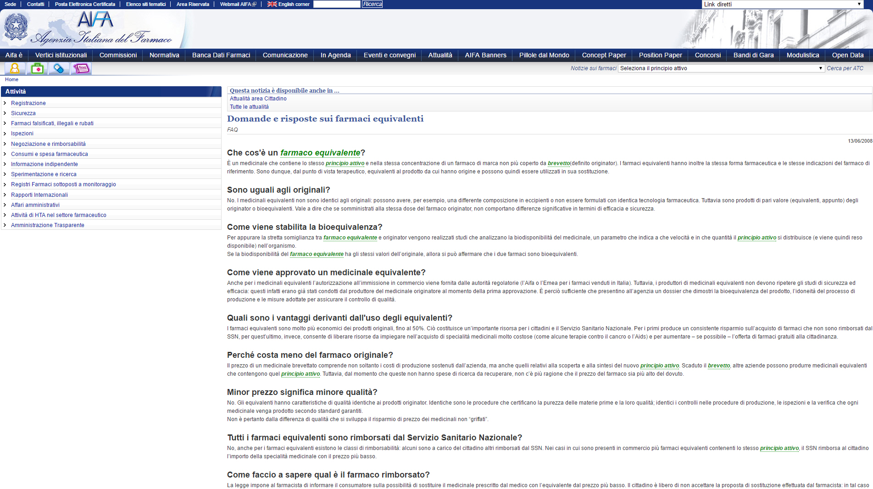The height and width of the screenshot is (489, 873).
Task: Open the Link diretti dropdown
Action: tap(783, 4)
